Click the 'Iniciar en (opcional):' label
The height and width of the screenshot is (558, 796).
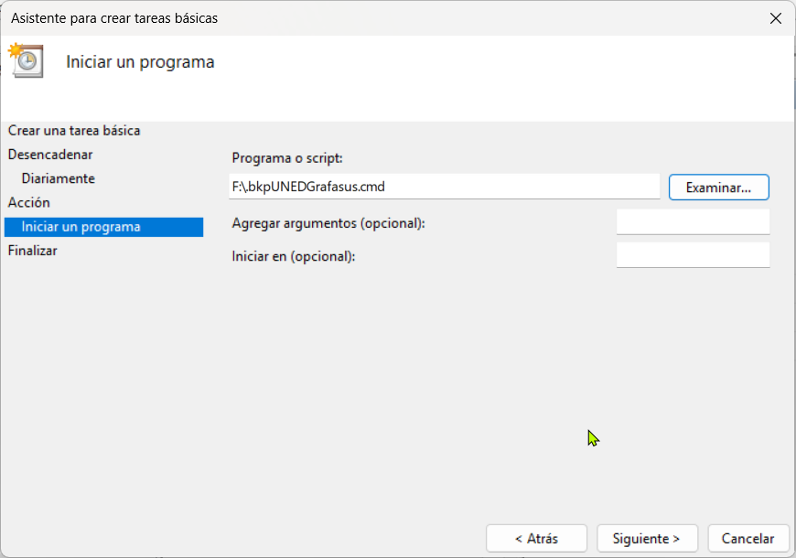coord(293,256)
